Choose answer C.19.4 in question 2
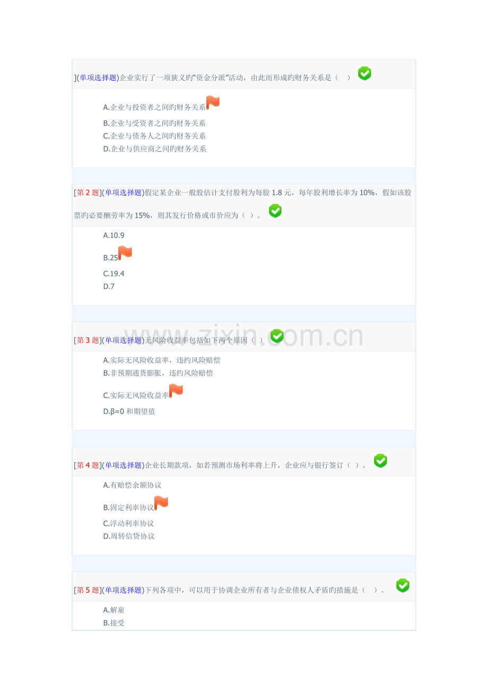488x691 pixels. (114, 274)
